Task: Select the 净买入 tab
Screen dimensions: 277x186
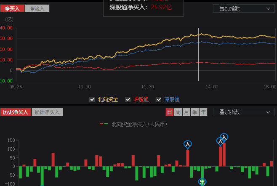Action: [12, 8]
